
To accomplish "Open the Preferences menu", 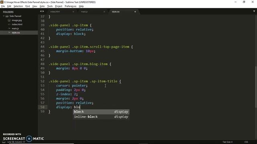I will point(71,6).
